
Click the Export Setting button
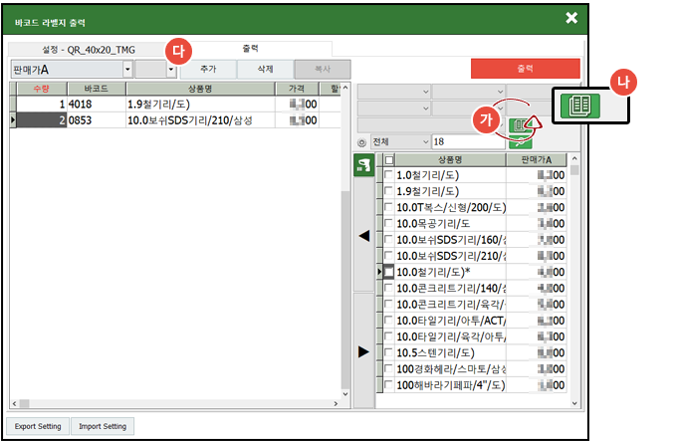(x=38, y=426)
